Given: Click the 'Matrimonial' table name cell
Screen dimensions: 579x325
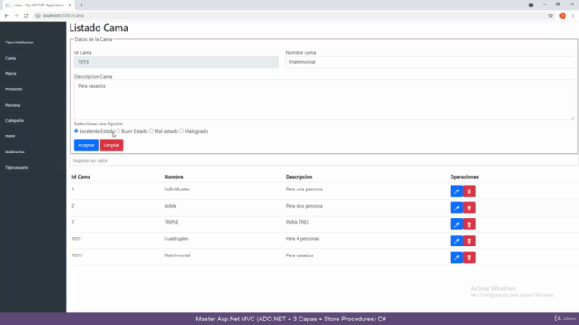Looking at the screenshot, I should click(x=177, y=255).
